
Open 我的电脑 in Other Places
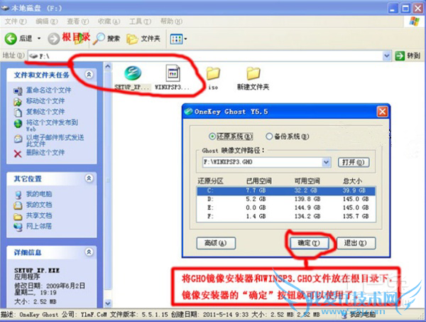pyautogui.click(x=39, y=194)
